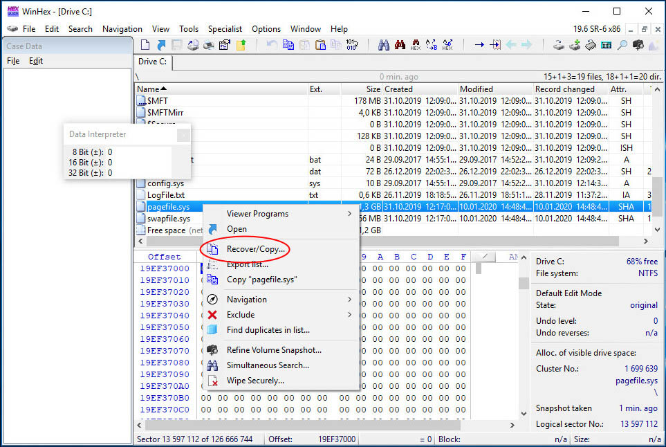666x447 pixels.
Task: Click the Go To Offset arrow icon
Action: pos(479,44)
